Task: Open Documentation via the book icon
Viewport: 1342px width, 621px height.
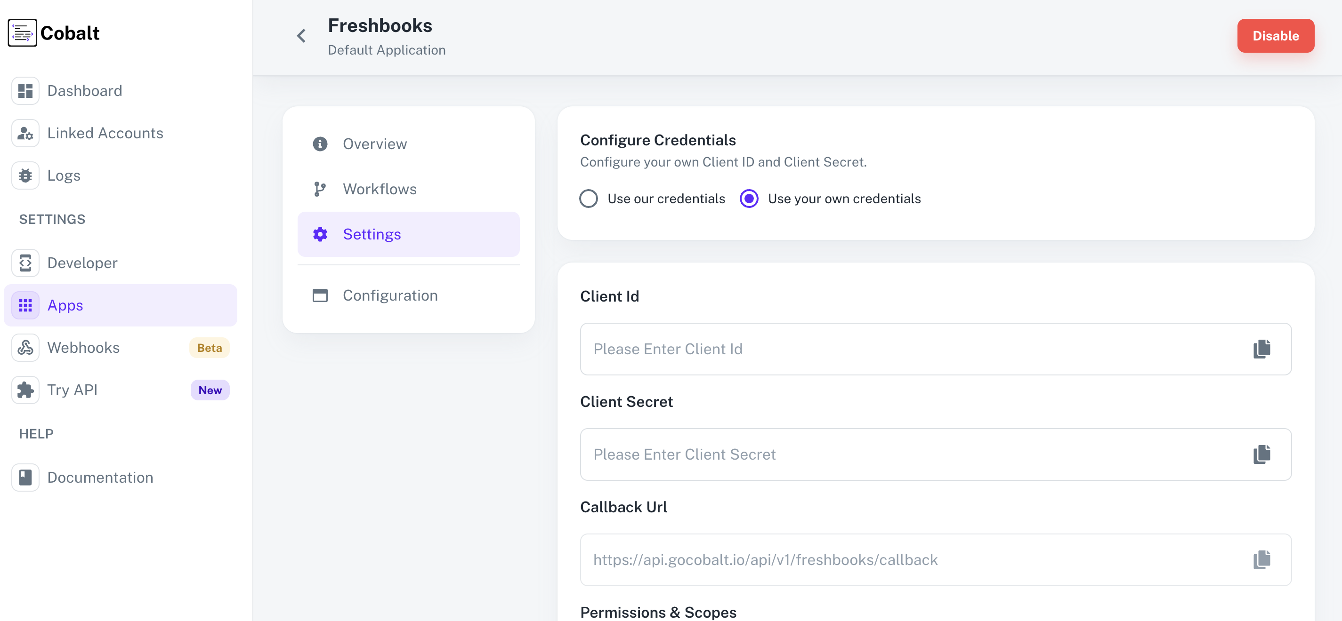Action: 25,477
